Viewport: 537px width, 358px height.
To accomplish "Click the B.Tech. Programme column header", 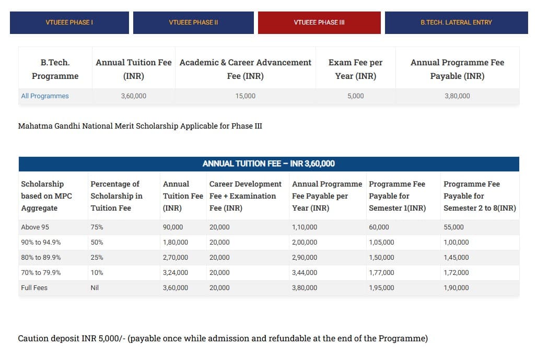I will (x=55, y=69).
